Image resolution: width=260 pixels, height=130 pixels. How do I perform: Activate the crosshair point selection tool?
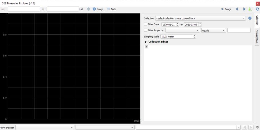[x=3, y=9]
